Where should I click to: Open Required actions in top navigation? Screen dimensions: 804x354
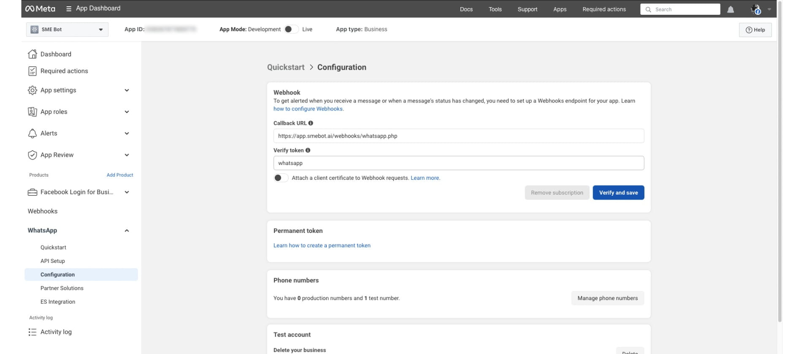pyautogui.click(x=604, y=9)
